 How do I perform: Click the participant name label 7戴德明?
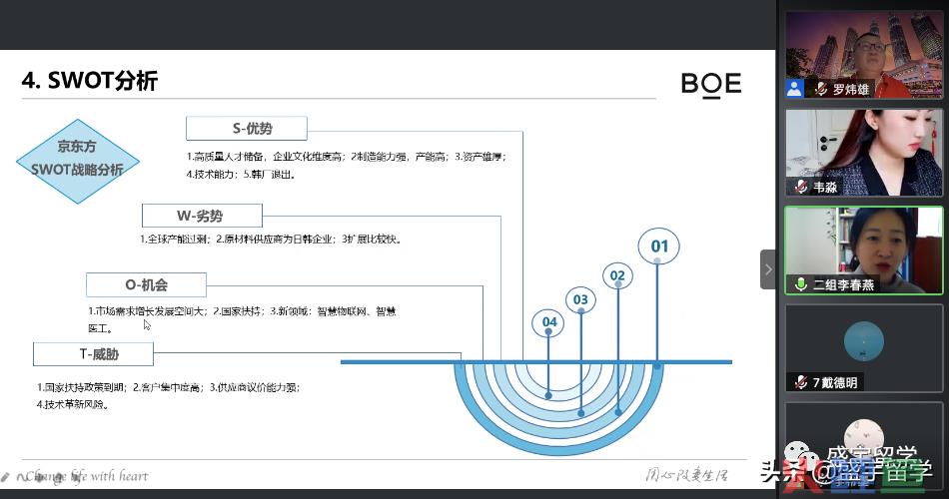click(x=834, y=382)
